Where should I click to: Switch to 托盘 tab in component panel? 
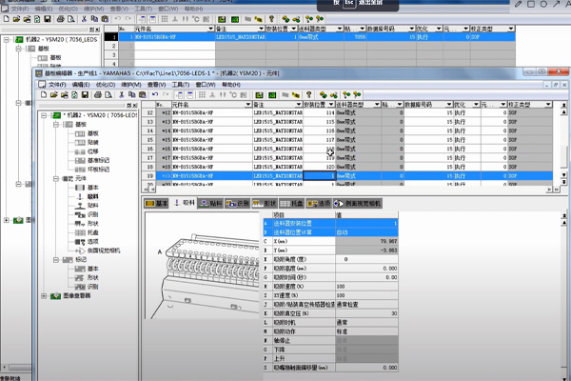(291, 204)
